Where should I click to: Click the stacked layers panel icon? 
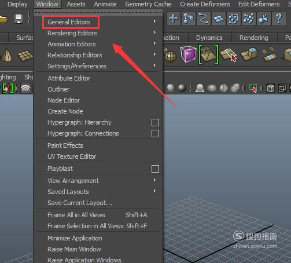tap(25, 89)
